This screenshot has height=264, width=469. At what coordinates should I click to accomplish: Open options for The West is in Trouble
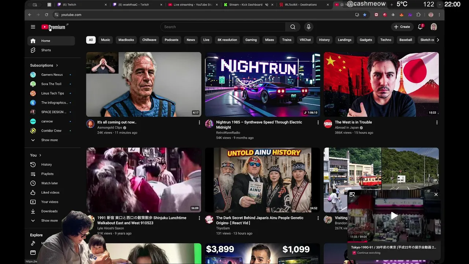pos(437,122)
